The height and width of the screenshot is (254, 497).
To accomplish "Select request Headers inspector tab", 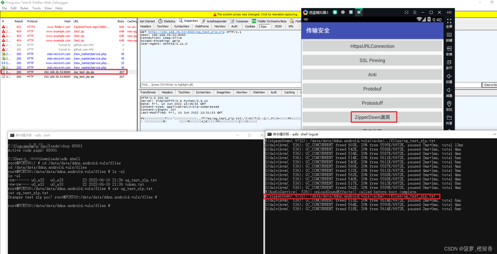I will tap(146, 26).
